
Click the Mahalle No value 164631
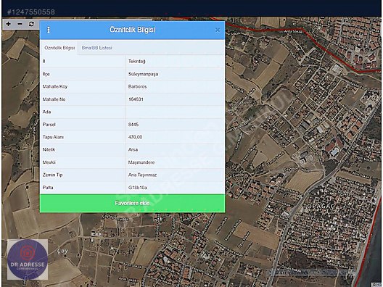(136, 99)
